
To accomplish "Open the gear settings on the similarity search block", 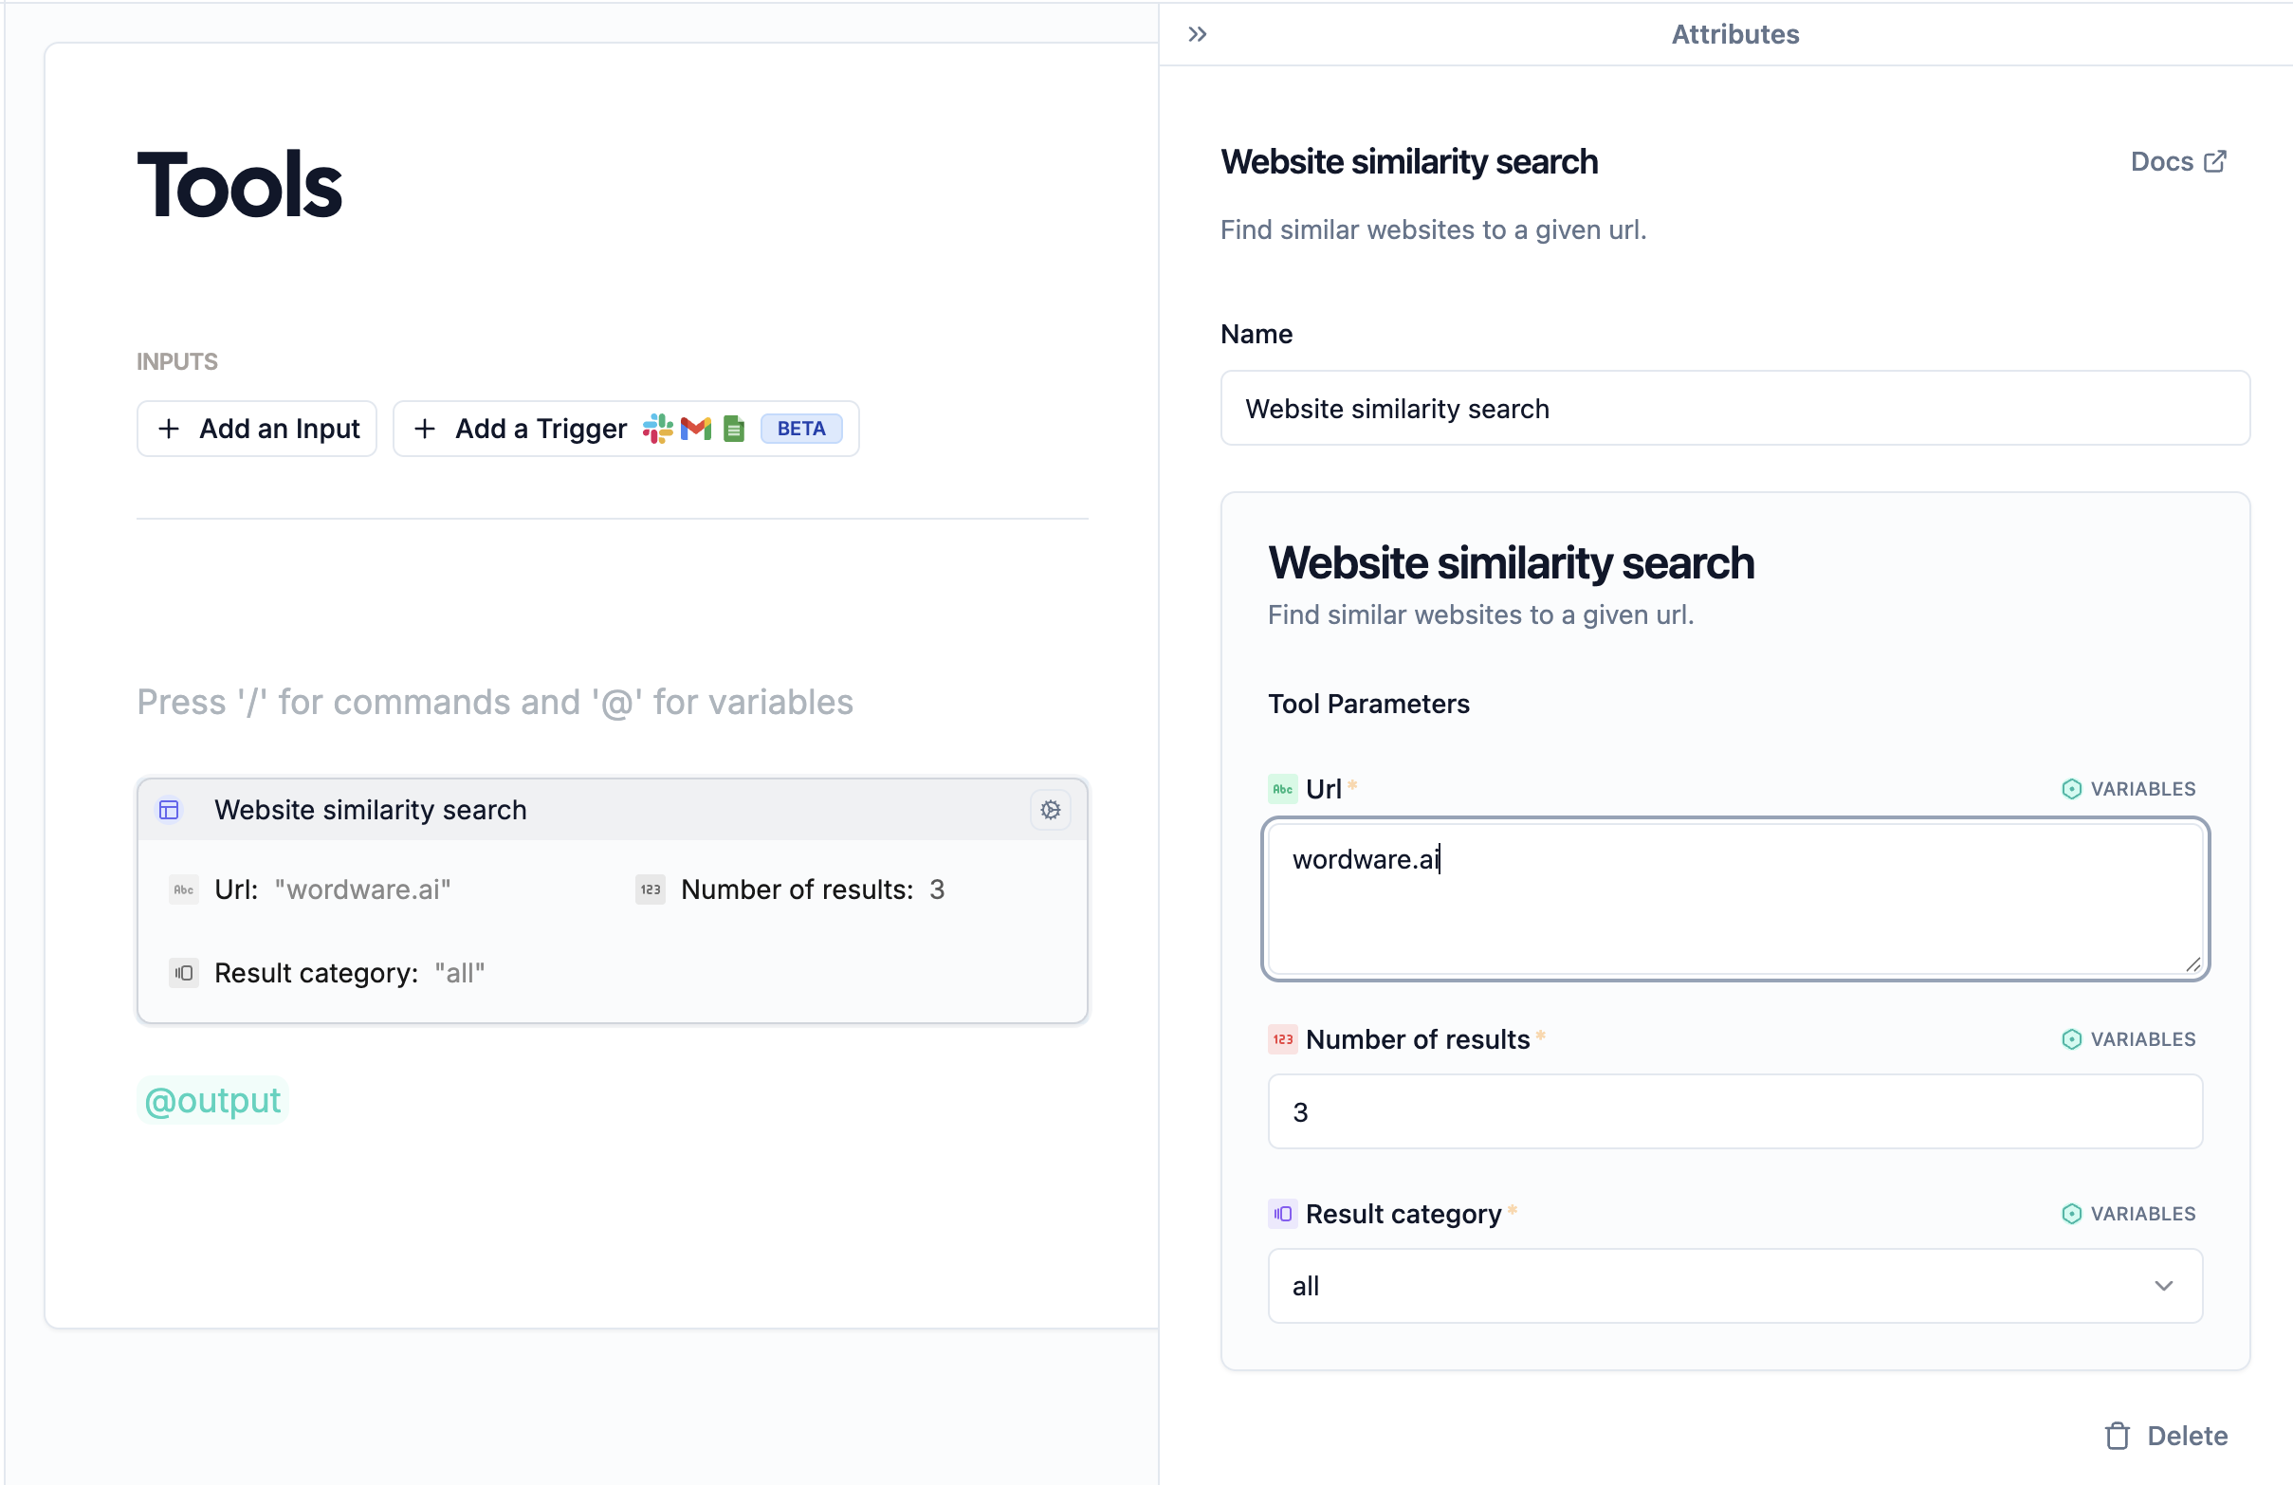I will (x=1050, y=810).
